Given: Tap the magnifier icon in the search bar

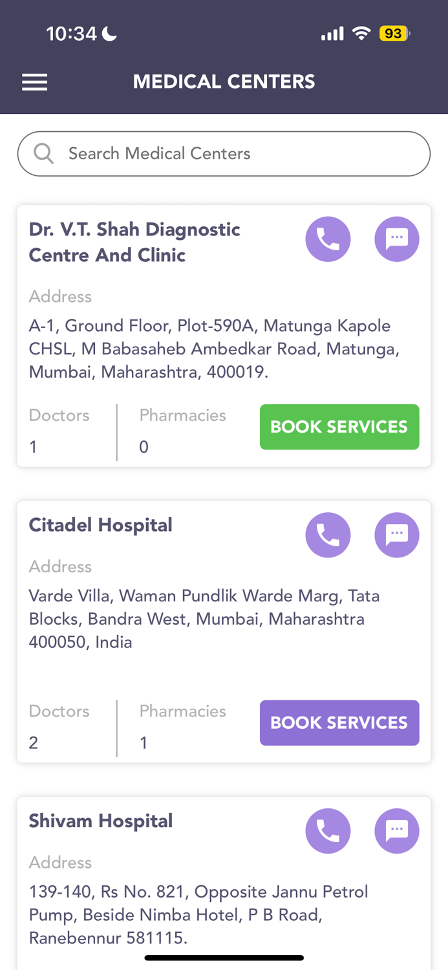Looking at the screenshot, I should [43, 153].
